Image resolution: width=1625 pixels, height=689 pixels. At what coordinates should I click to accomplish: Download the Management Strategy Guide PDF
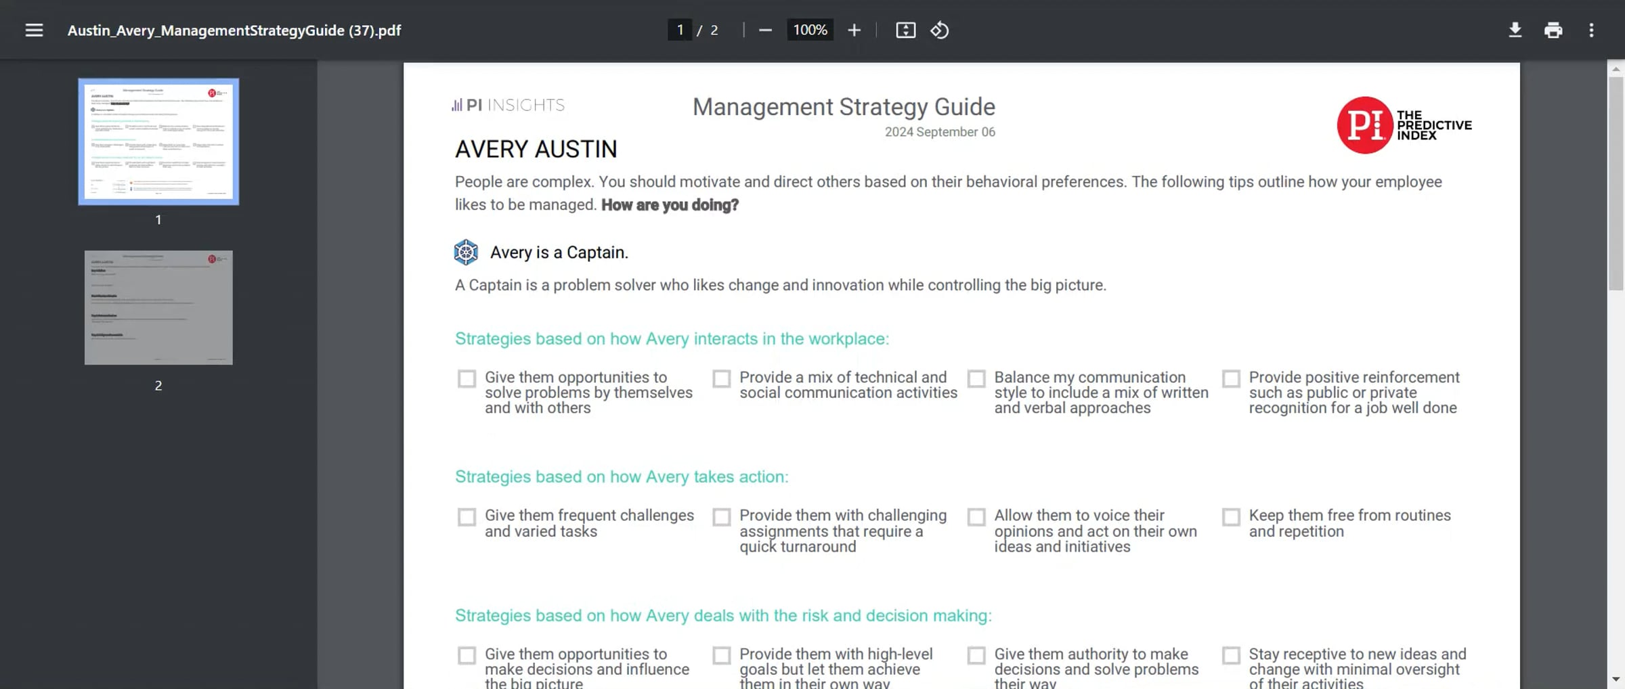pos(1515,30)
